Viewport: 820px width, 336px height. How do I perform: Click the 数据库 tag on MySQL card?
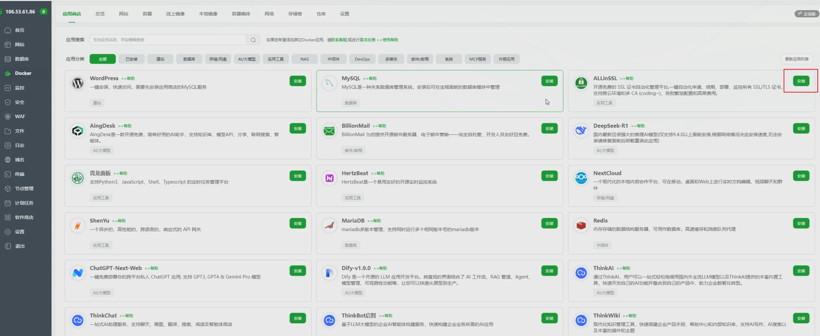(351, 103)
